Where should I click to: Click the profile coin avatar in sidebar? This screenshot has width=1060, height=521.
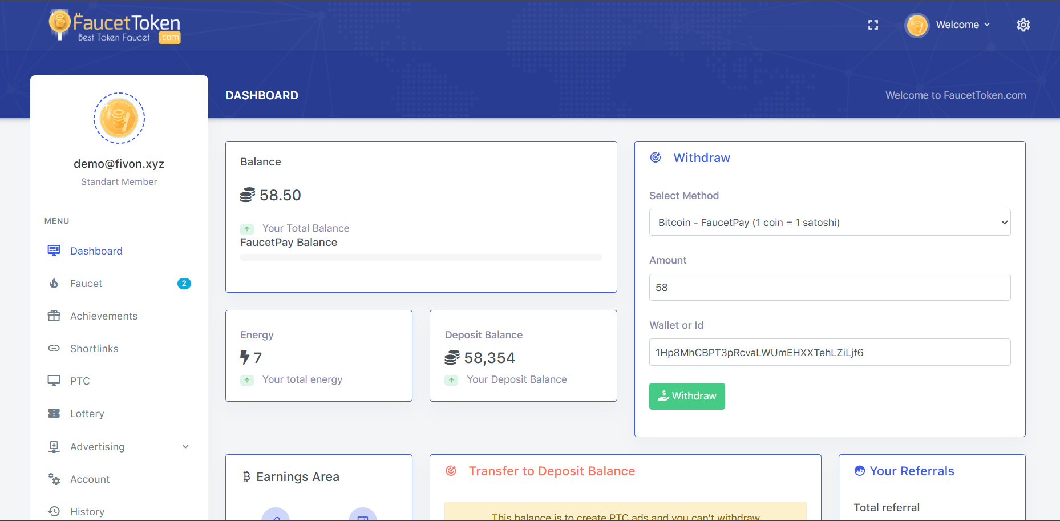(x=119, y=118)
